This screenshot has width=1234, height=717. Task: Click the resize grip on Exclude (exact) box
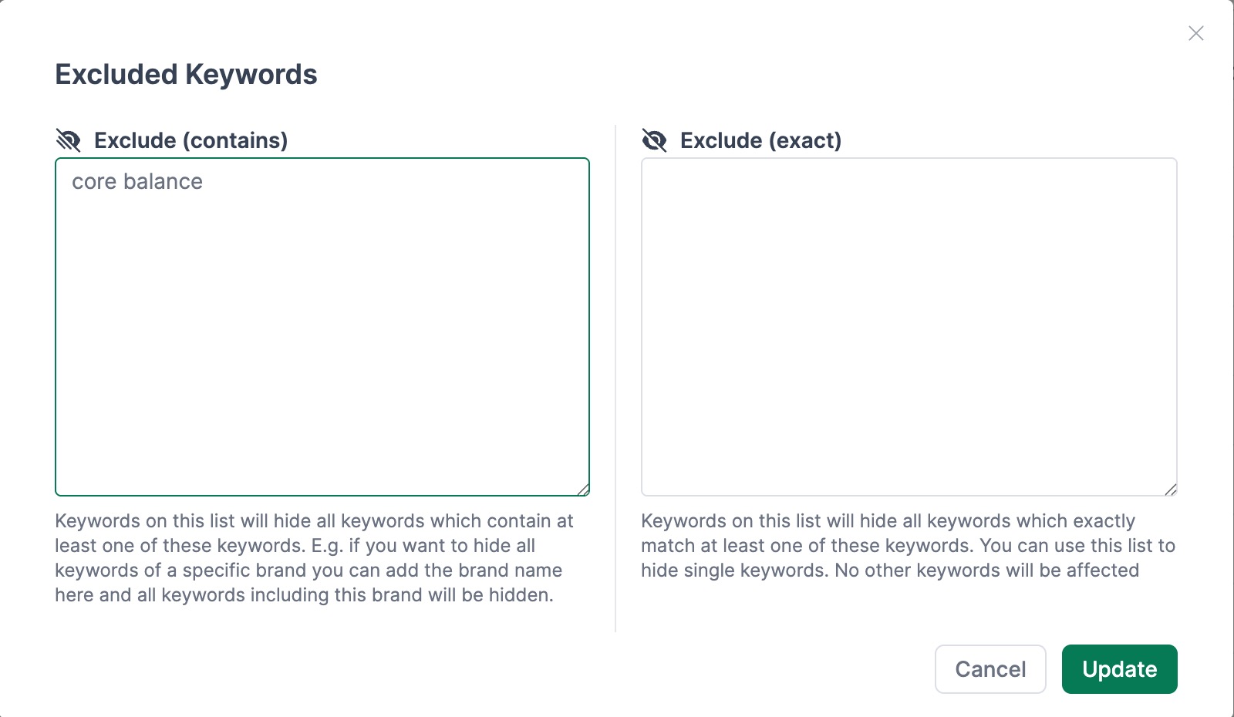[x=1170, y=489]
